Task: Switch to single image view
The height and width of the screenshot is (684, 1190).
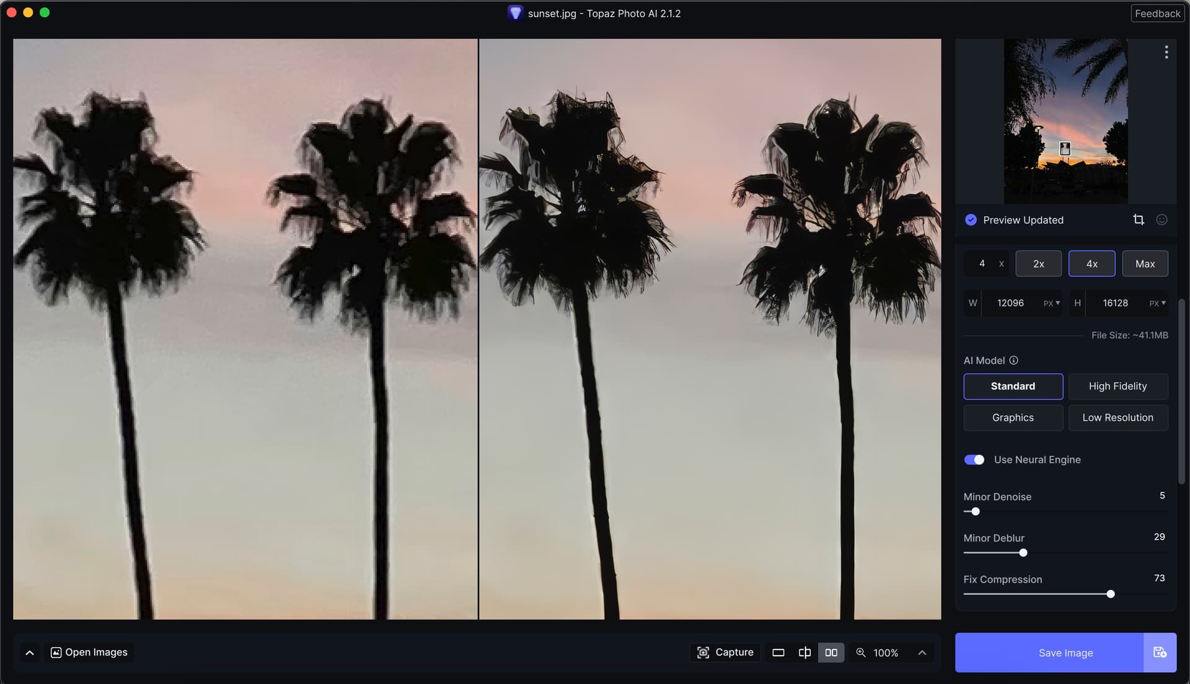Action: pyautogui.click(x=778, y=652)
